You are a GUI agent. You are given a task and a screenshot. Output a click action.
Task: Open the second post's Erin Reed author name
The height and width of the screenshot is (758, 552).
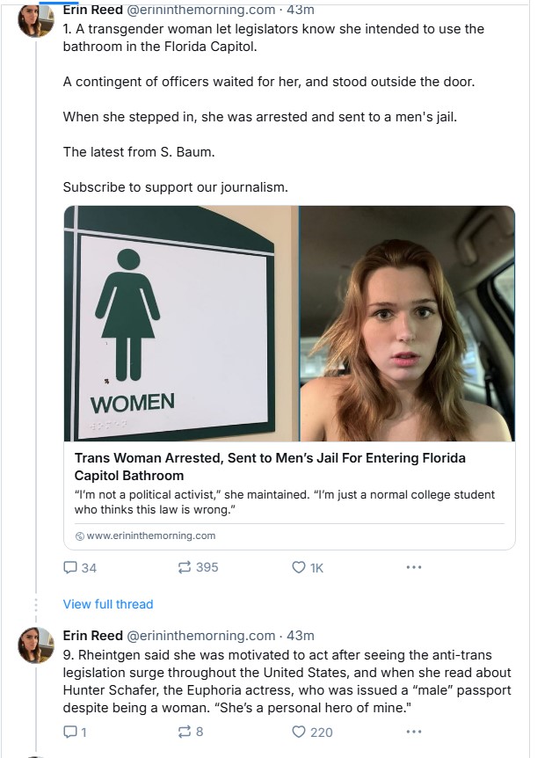(93, 635)
